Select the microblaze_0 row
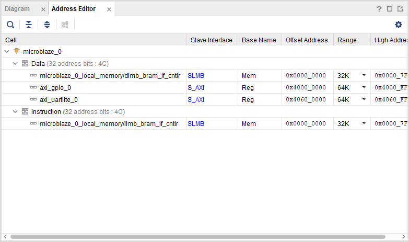This screenshot has width=409, height=242. point(205,51)
